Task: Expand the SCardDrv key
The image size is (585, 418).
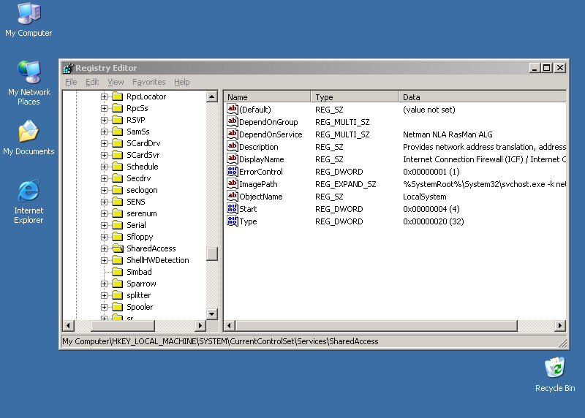Action: pos(104,143)
